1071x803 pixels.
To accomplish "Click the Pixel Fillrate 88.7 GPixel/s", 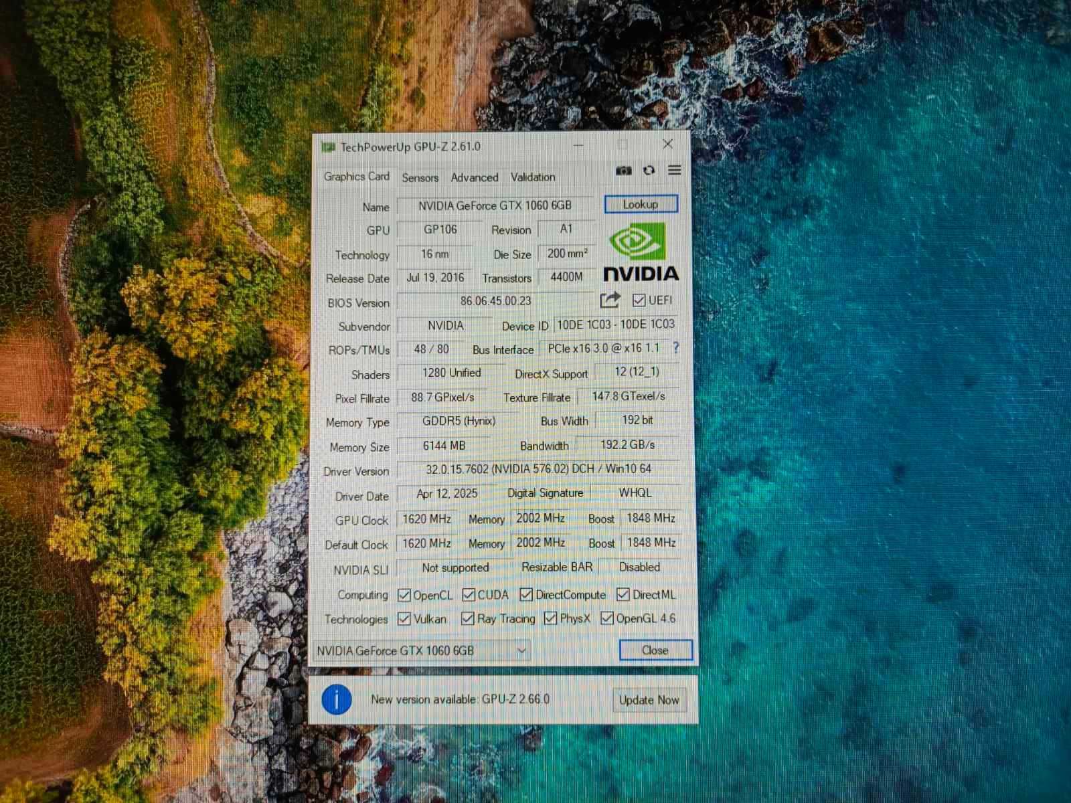I will [442, 397].
